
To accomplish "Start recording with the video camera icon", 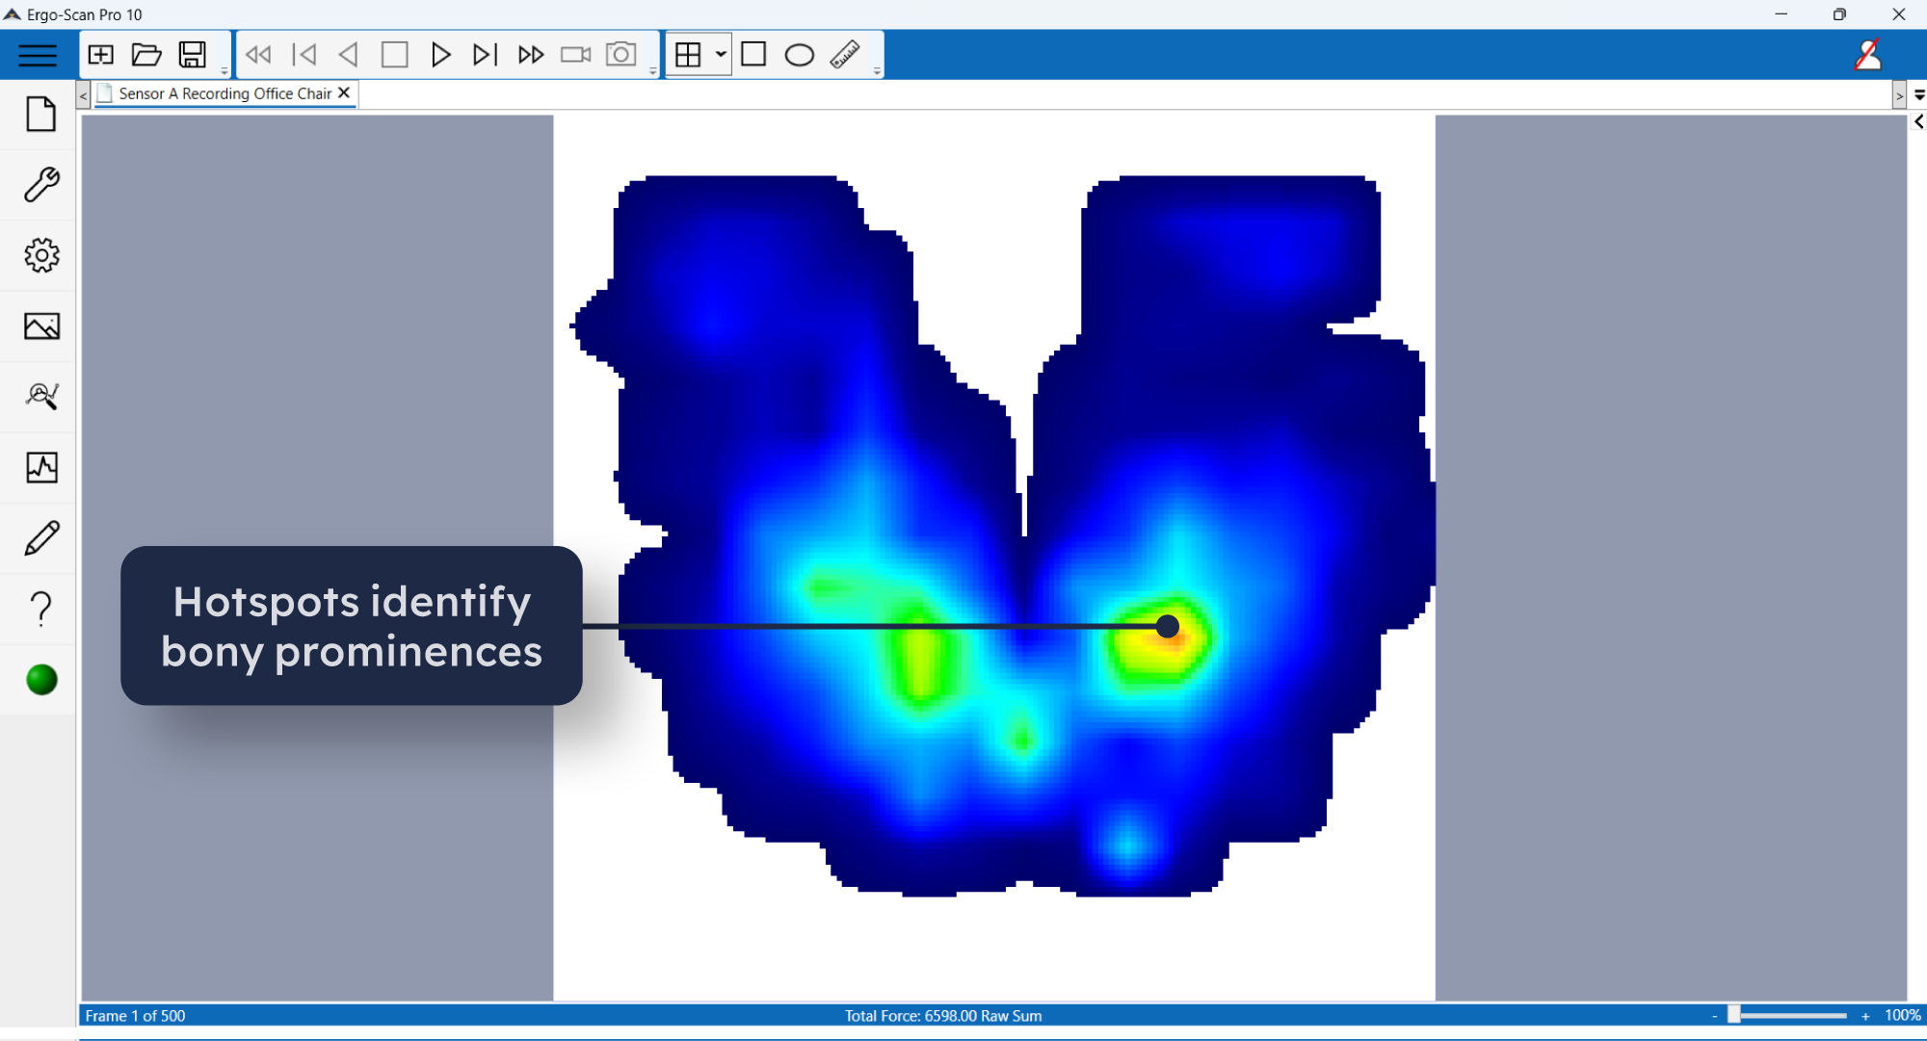I will (x=576, y=55).
